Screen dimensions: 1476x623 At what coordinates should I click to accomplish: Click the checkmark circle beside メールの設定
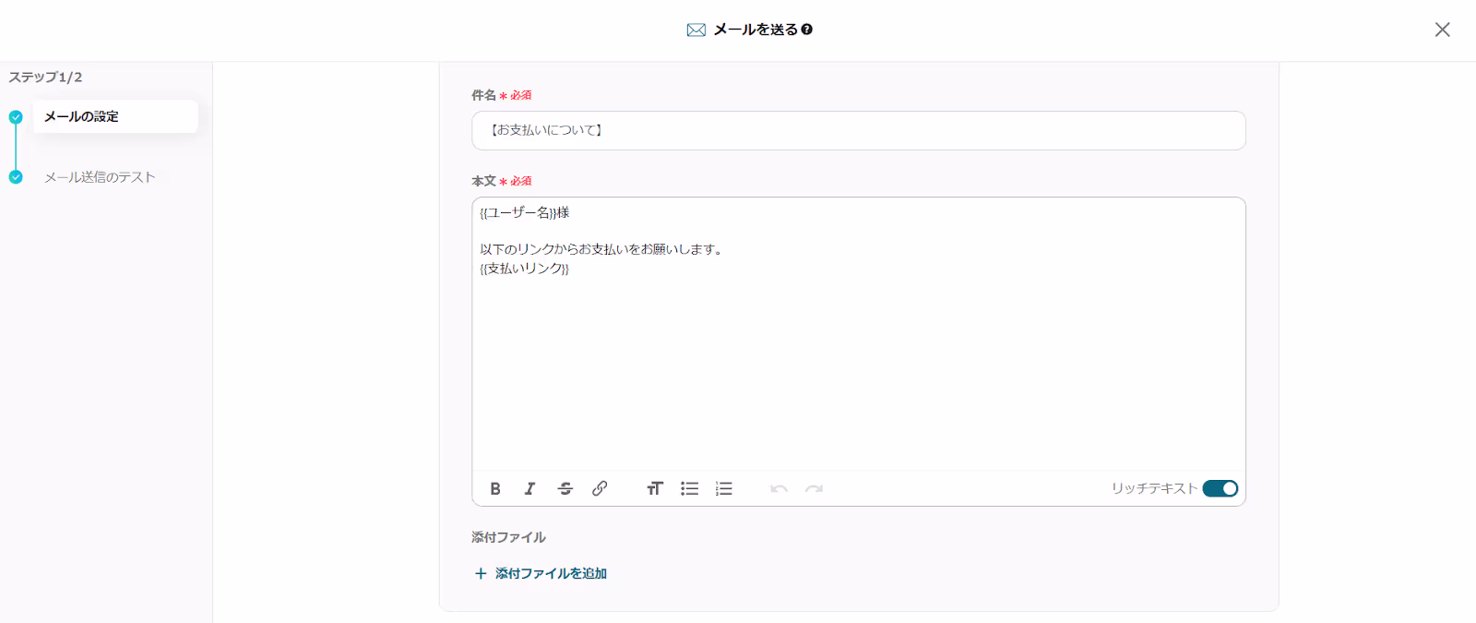click(x=16, y=117)
